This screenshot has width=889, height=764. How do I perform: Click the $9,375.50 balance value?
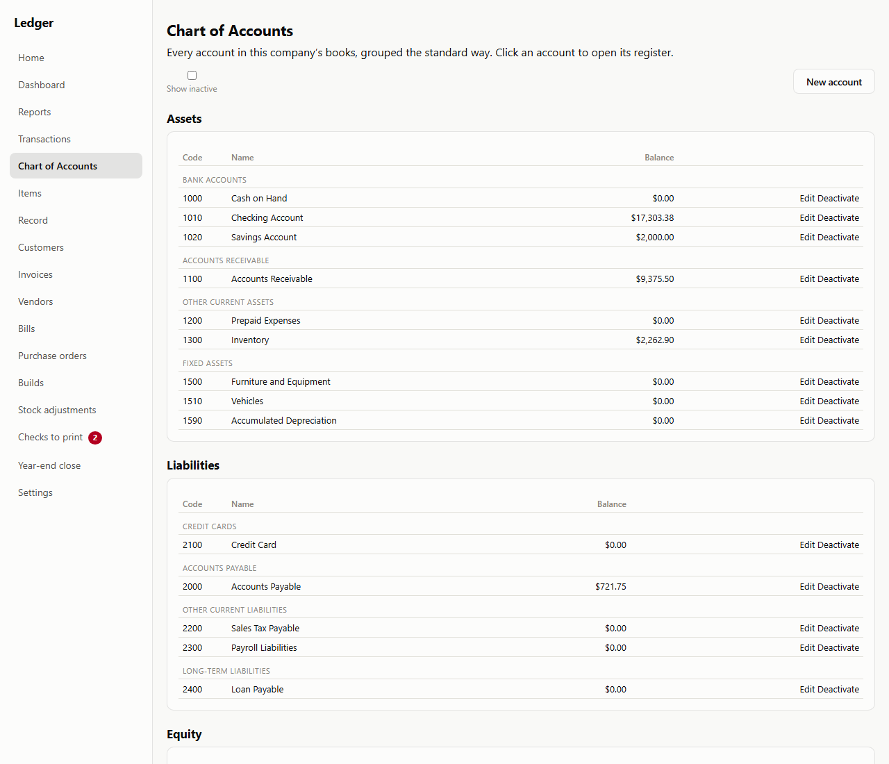655,279
